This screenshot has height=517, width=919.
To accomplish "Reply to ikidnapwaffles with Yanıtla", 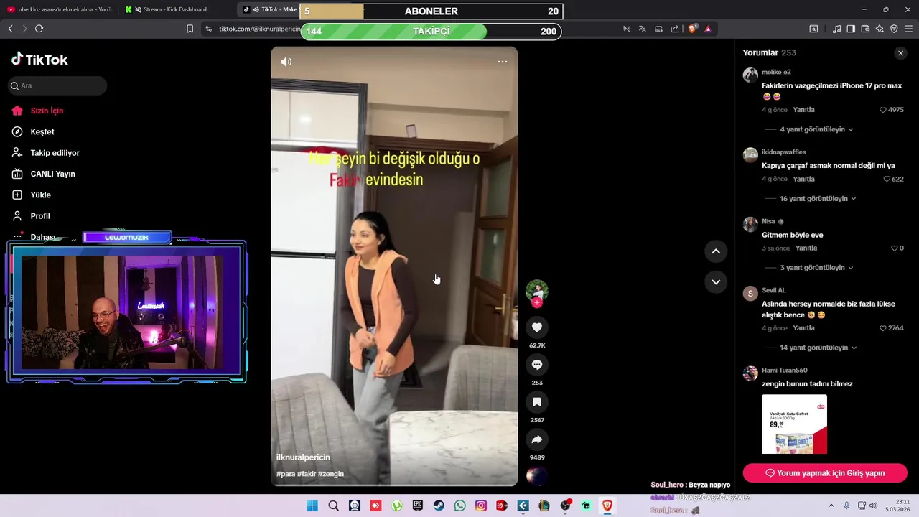I will (x=803, y=179).
